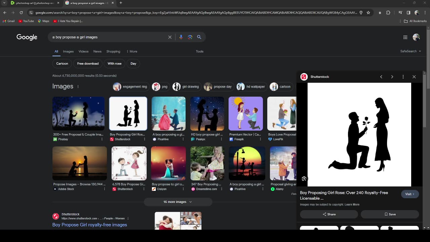Switch to the Videos tab
This screenshot has height=242, width=430.
(83, 51)
